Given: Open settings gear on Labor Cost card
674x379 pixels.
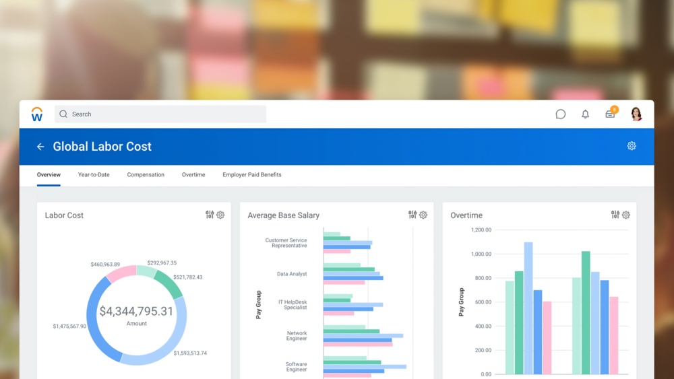Looking at the screenshot, I should point(220,215).
